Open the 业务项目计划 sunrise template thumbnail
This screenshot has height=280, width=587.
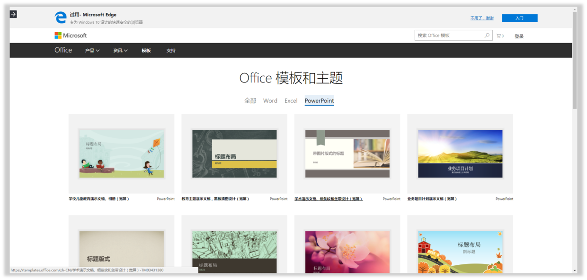[x=460, y=154]
